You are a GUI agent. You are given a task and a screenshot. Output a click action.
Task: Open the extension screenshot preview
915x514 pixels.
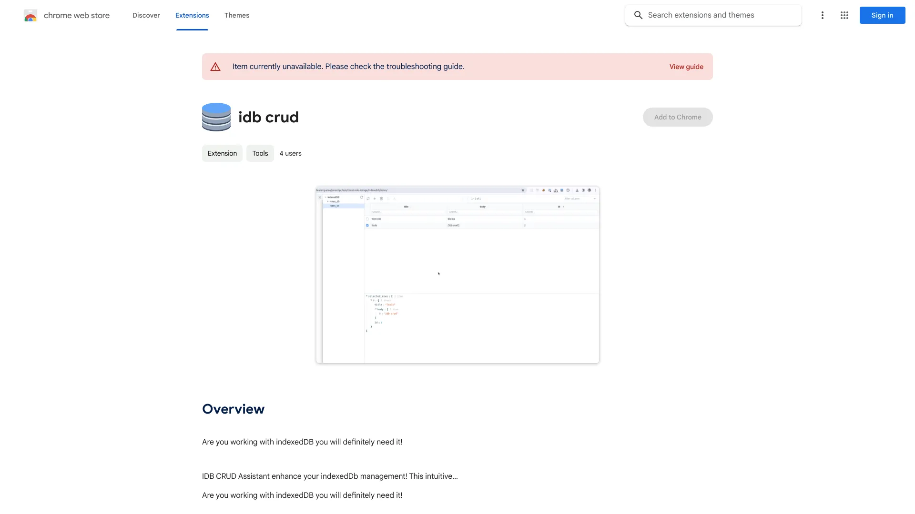[x=457, y=275]
